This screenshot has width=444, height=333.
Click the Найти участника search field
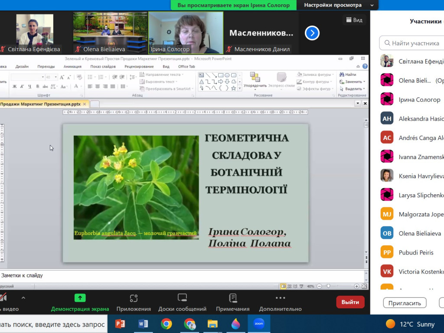tap(412, 43)
